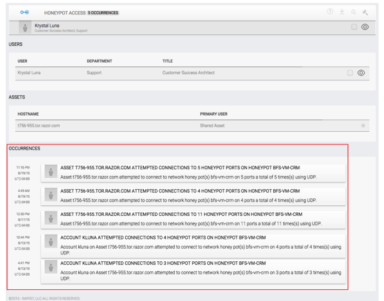Open Krystal Luna user link in table
The width and height of the screenshot is (384, 301).
pos(30,73)
